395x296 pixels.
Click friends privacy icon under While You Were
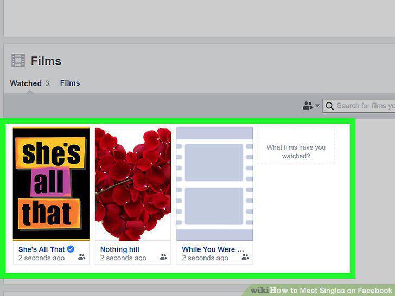coord(245,257)
